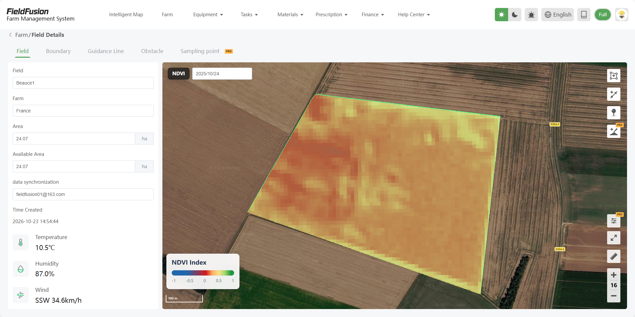Change language from English
Viewport: 635px width, 317px height.
click(x=558, y=15)
